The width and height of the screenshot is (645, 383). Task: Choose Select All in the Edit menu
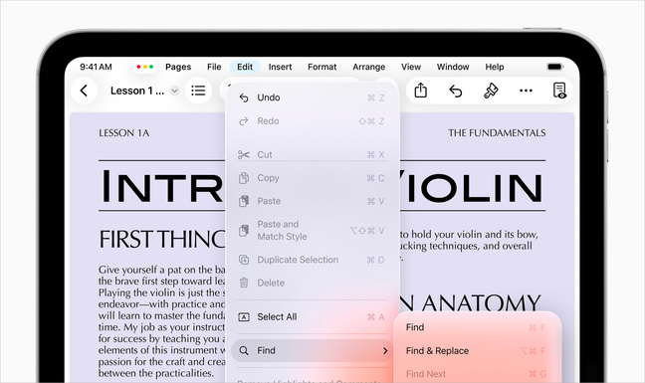pos(312,316)
